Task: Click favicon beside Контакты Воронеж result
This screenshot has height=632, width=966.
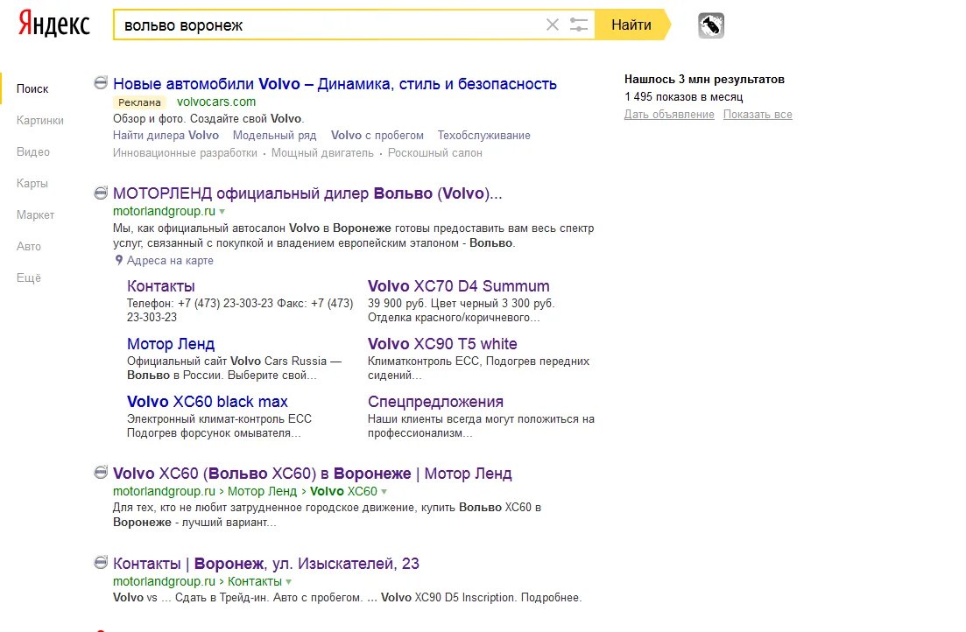Action: [x=101, y=562]
